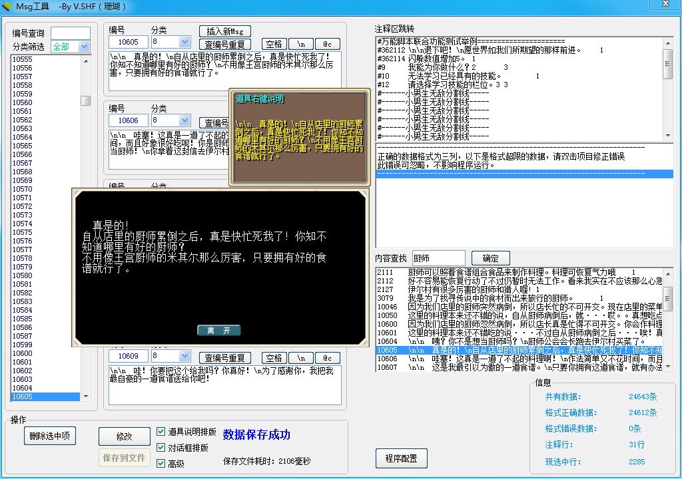
Task: Expand 分类 dropdown for entry 10605
Action: point(184,43)
